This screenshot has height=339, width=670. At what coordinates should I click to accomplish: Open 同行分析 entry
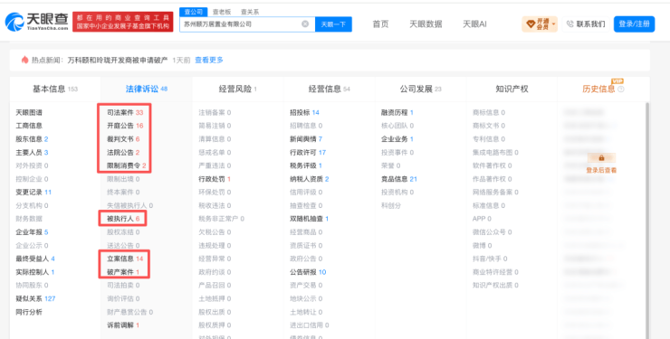tap(29, 312)
